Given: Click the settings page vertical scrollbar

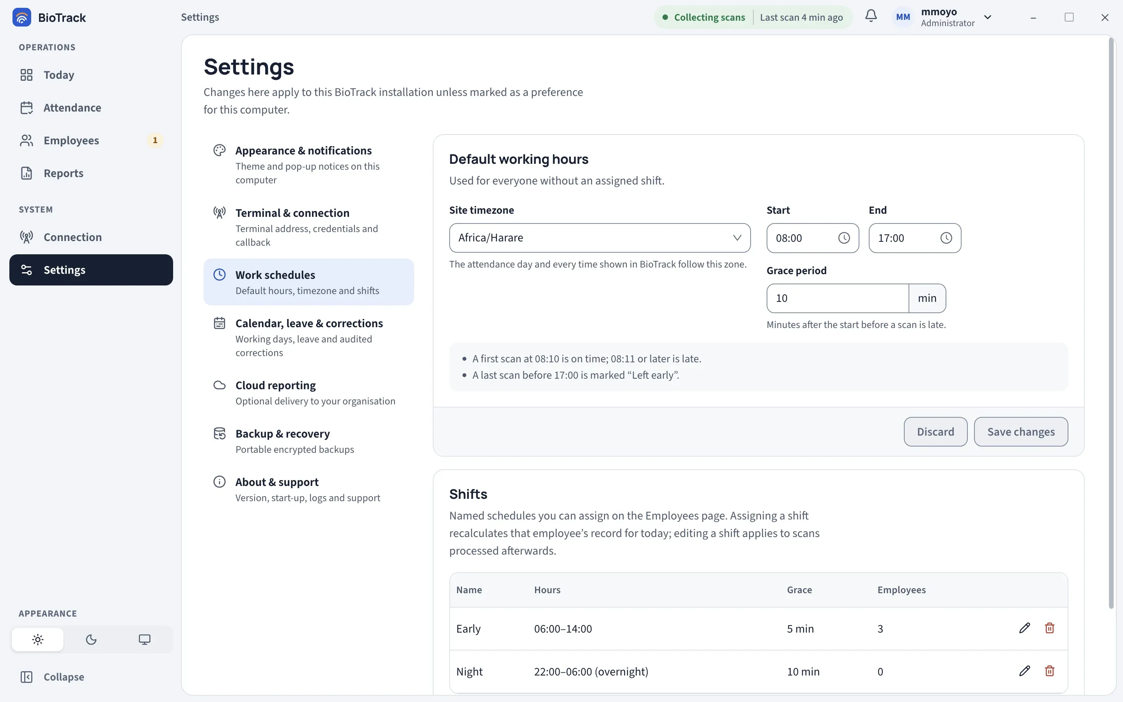Looking at the screenshot, I should coord(1111,323).
